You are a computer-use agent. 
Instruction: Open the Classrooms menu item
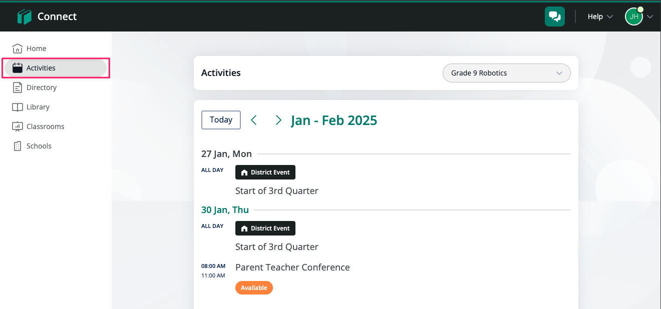tap(45, 126)
